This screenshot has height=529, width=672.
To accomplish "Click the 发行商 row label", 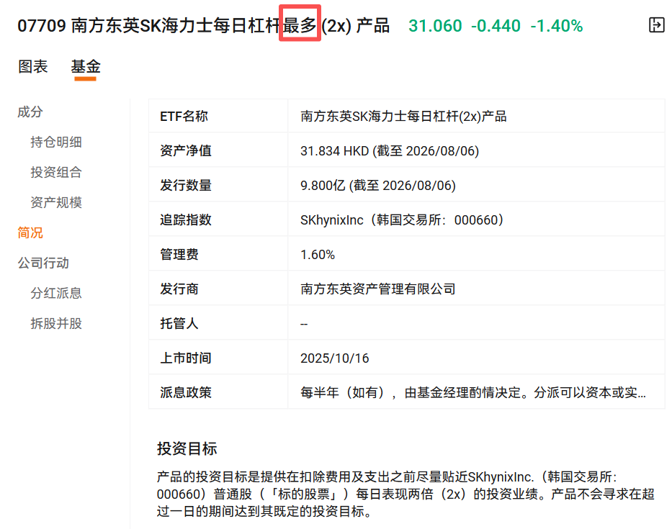I will tap(179, 289).
